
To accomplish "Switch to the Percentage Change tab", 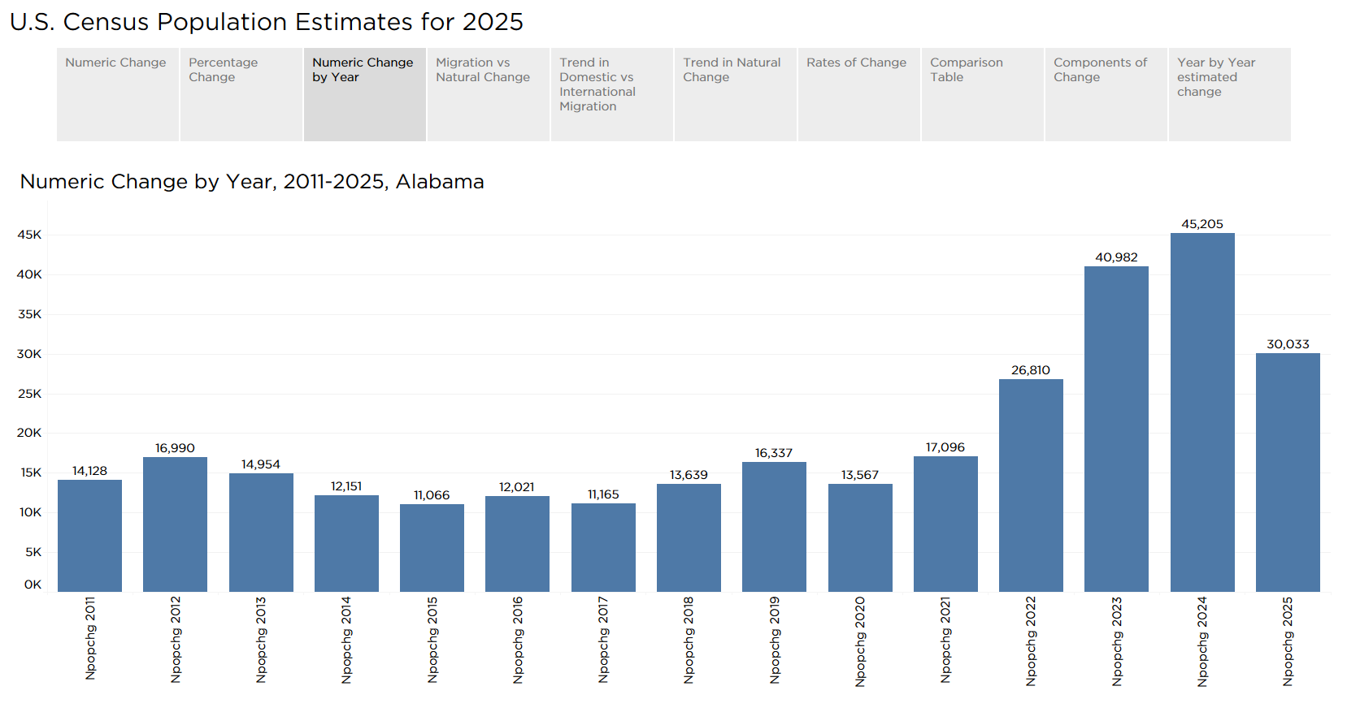I will [x=241, y=93].
